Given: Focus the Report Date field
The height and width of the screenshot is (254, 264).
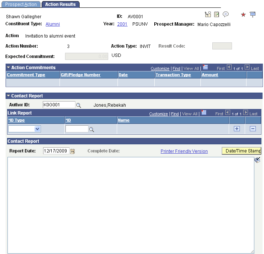Looking at the screenshot, I should 56,151.
